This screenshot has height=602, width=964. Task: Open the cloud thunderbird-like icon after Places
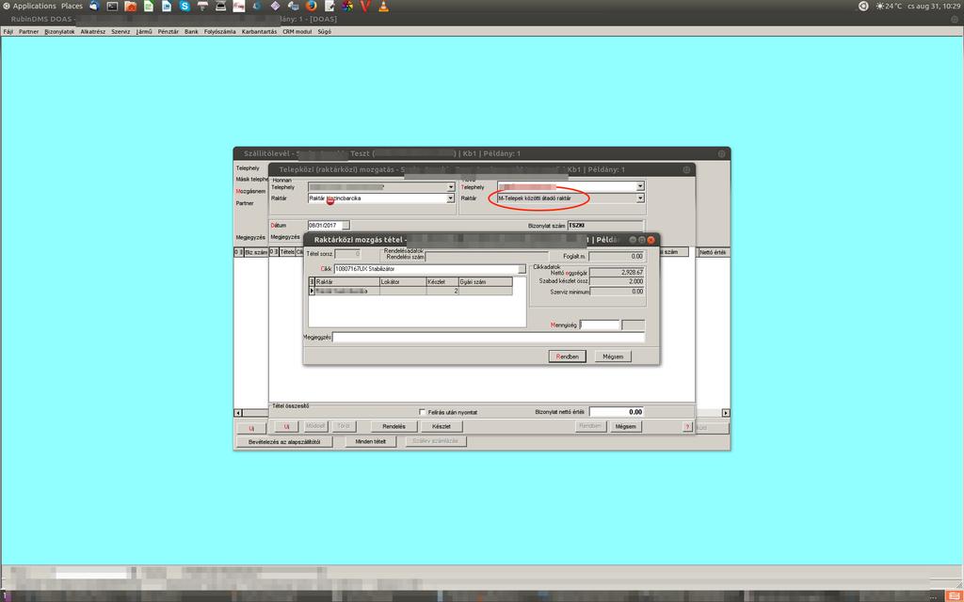pyautogui.click(x=94, y=7)
